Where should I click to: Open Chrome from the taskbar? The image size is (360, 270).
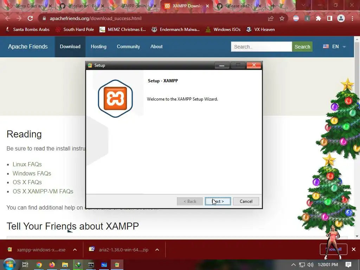[39, 265]
